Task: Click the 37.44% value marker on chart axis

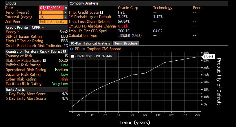Action: pos(208,57)
